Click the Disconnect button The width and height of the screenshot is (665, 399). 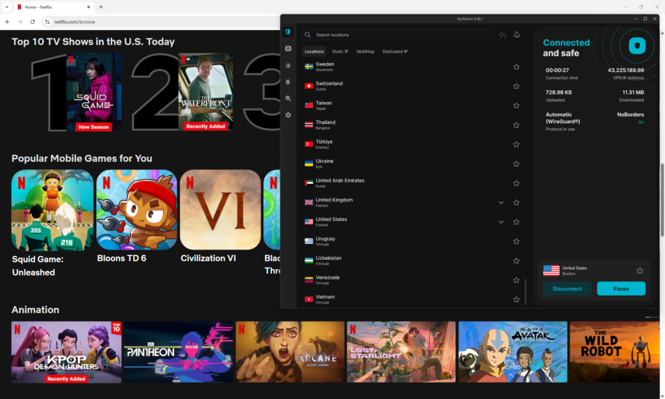click(x=567, y=289)
